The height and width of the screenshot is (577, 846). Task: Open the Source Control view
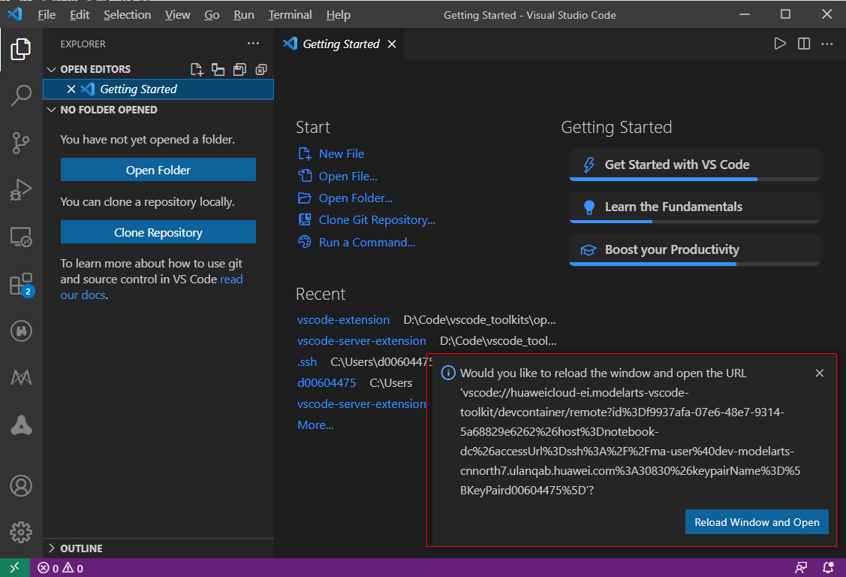point(21,143)
